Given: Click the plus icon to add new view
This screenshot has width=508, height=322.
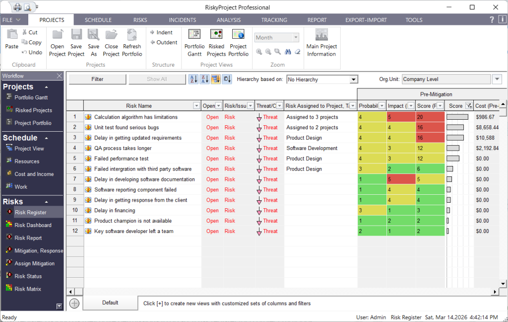Looking at the screenshot, I should tap(74, 303).
